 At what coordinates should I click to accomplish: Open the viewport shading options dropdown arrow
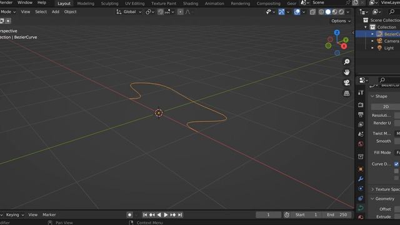(x=347, y=12)
